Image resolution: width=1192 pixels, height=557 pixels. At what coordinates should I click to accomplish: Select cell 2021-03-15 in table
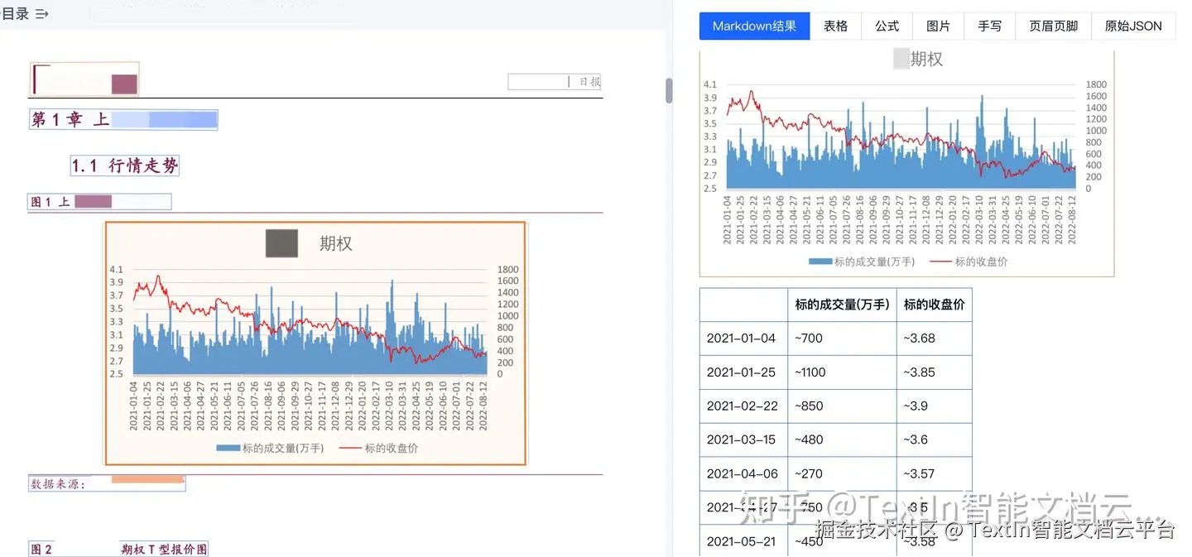[x=743, y=440]
